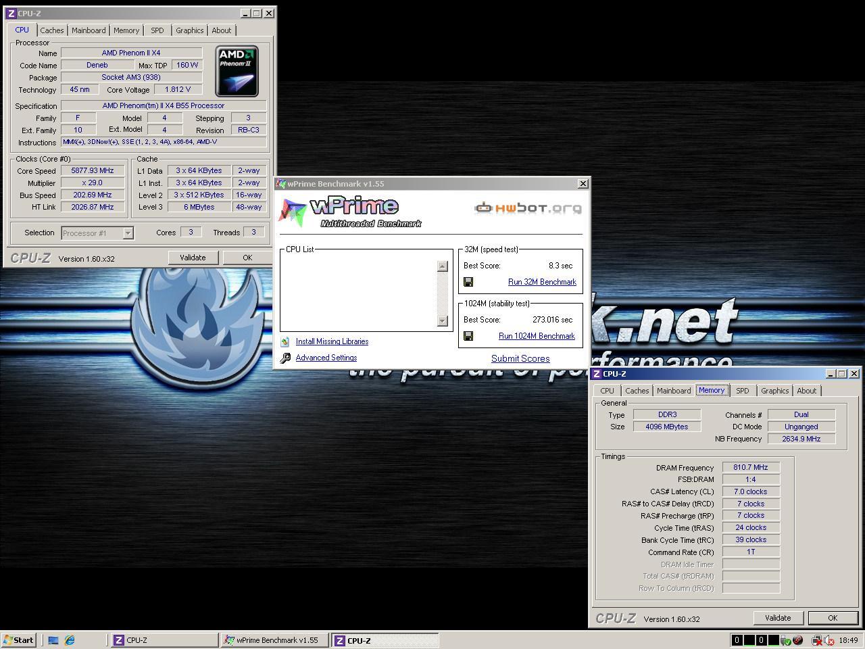
Task: Click the red round tray icon
Action: pyautogui.click(x=798, y=640)
